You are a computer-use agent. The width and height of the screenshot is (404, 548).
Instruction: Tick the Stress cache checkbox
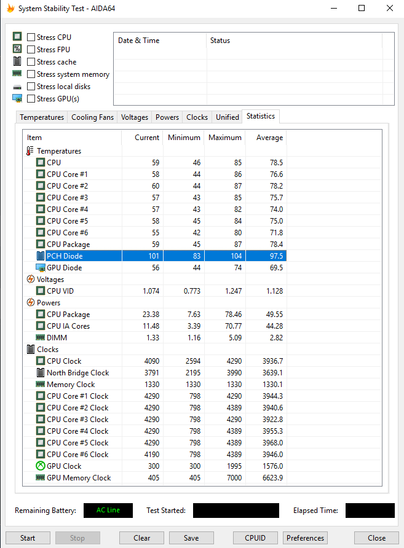[x=31, y=62]
